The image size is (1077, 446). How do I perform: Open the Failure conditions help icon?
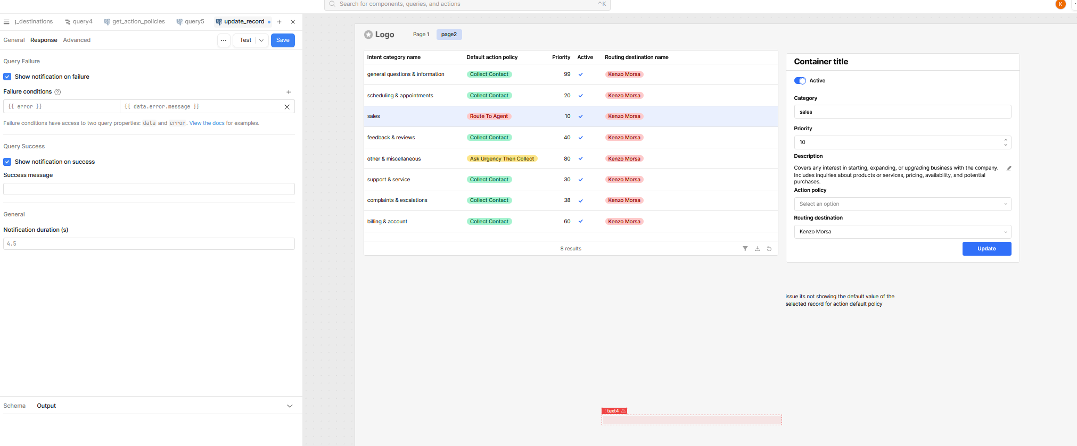(x=58, y=92)
